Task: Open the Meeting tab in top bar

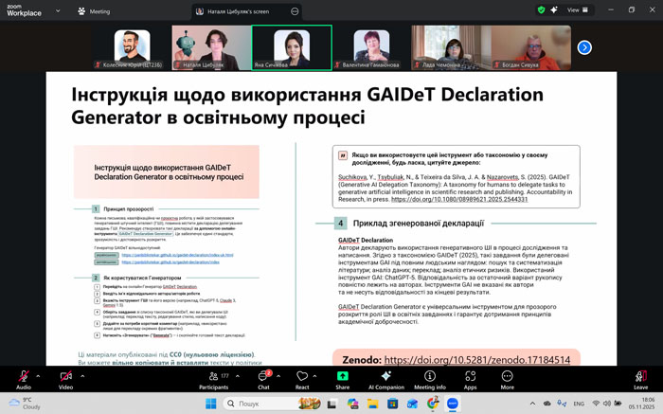Action: [96, 11]
